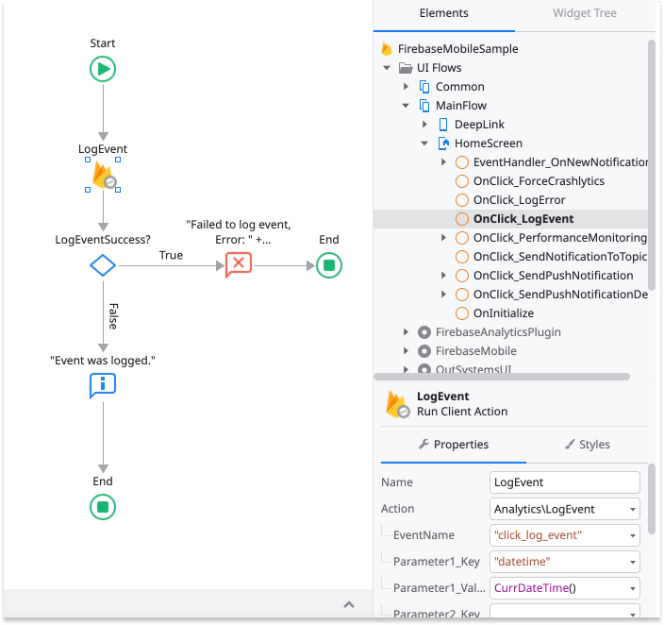The width and height of the screenshot is (664, 625).
Task: Open the EventName value dropdown
Action: [x=633, y=535]
